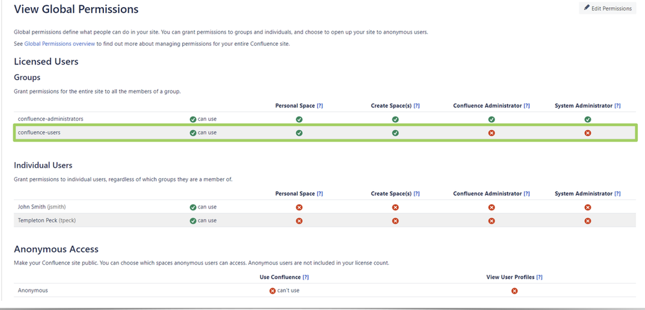645x310 pixels.
Task: Open System Administrator [?] help in Groups table
Action: [x=617, y=106]
